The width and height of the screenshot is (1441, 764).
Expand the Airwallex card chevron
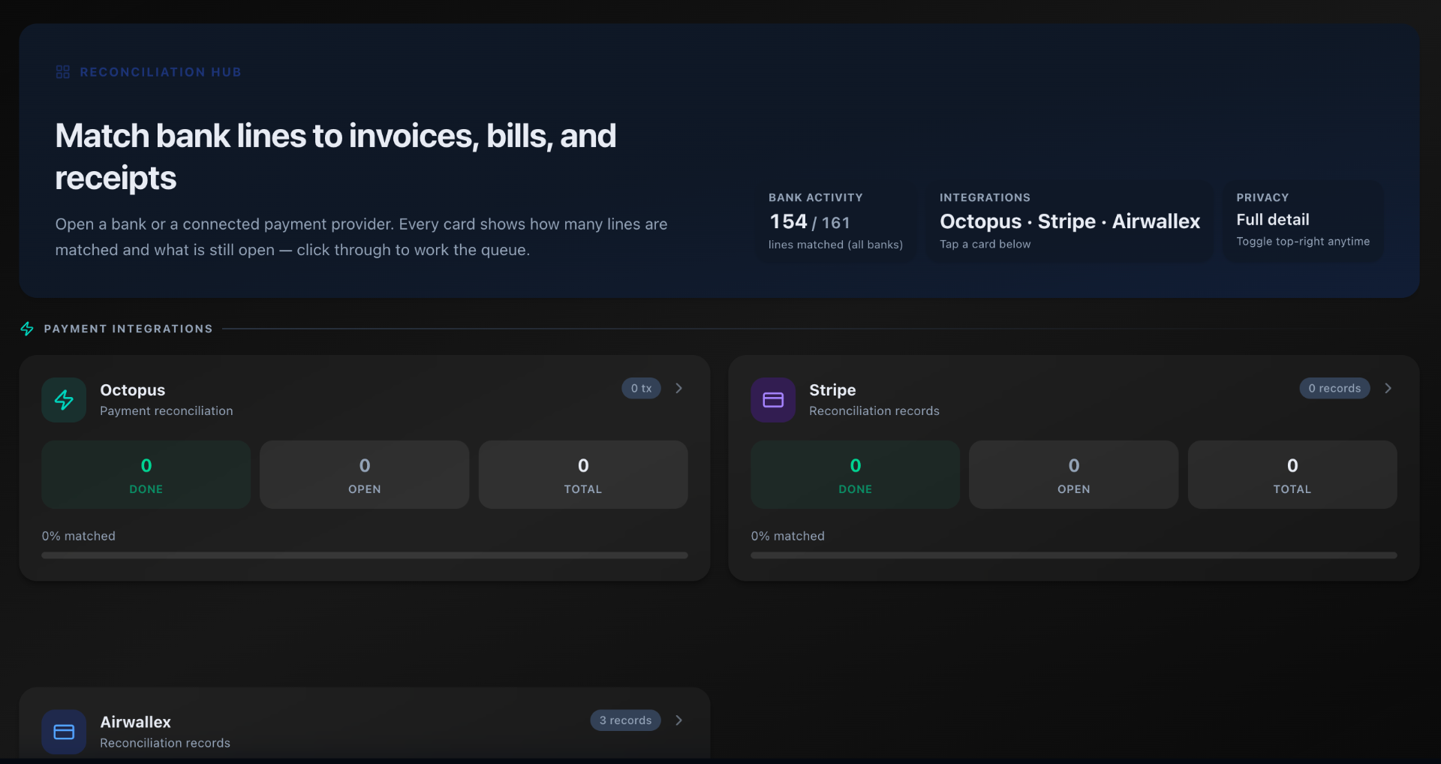679,720
